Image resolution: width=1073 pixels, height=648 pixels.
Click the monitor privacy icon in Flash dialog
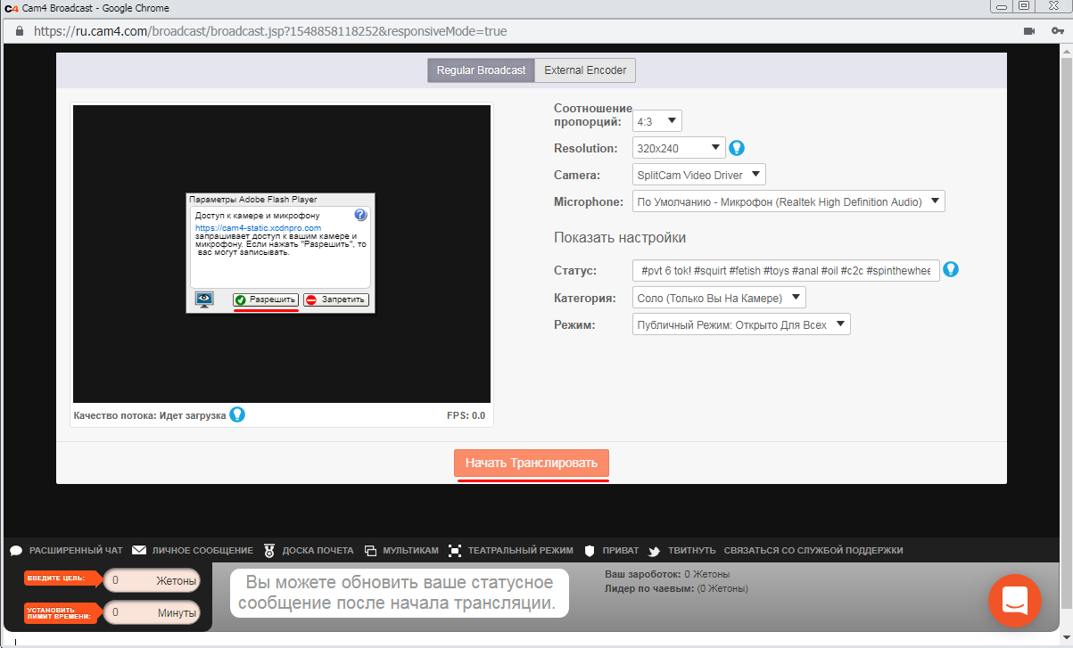tap(204, 299)
